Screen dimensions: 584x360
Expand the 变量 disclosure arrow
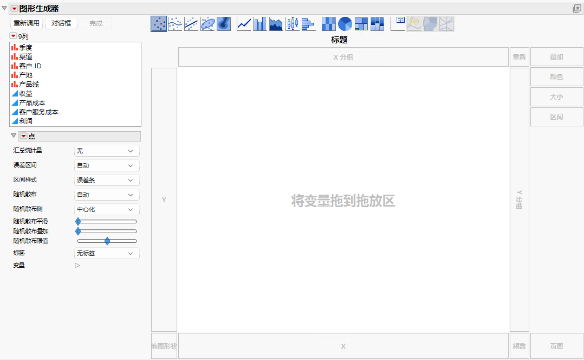pos(77,265)
